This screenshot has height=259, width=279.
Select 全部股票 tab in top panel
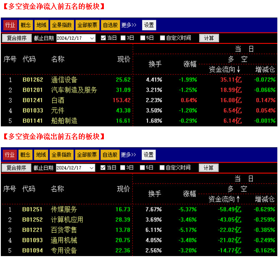tap(87, 25)
